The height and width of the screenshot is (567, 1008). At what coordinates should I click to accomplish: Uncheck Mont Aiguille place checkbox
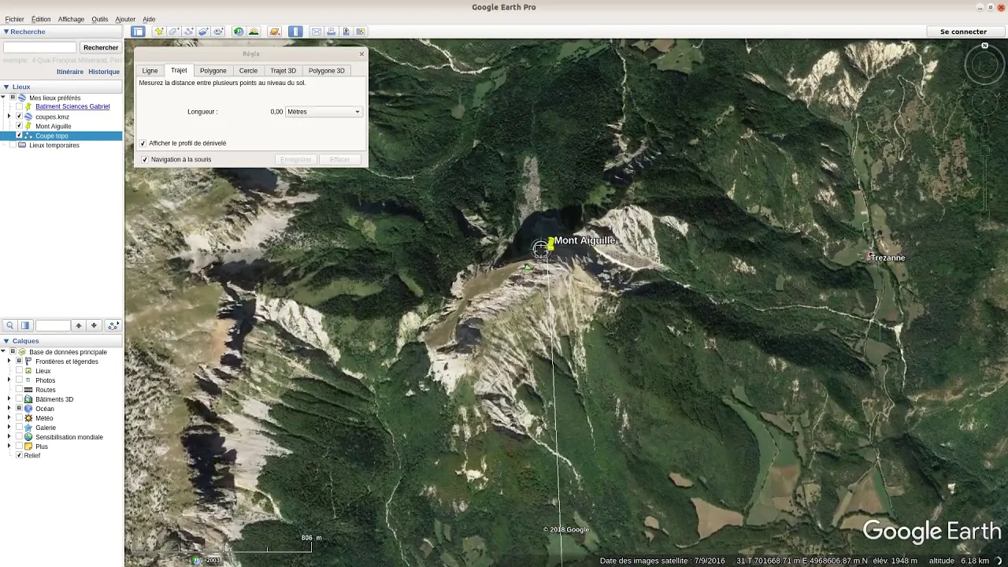click(x=19, y=126)
